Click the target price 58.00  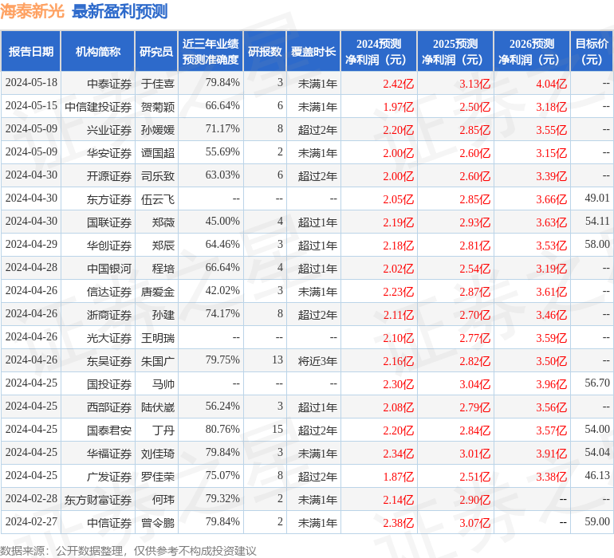(597, 245)
